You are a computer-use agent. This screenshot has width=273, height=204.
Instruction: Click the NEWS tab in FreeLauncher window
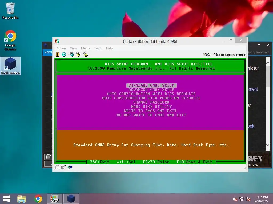48,52
